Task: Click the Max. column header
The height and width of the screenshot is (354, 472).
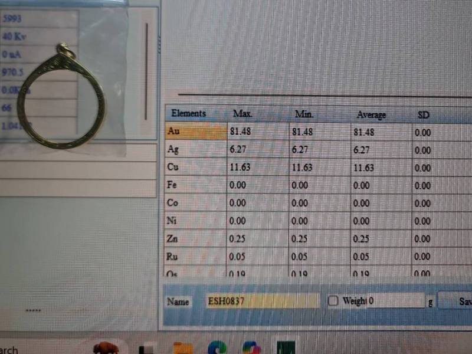Action: 243,114
